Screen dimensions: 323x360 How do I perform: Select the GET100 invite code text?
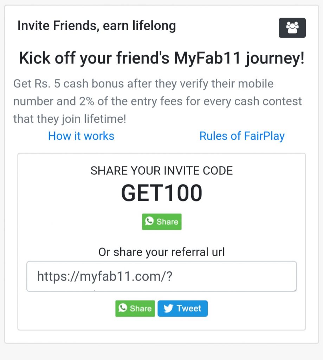click(162, 193)
